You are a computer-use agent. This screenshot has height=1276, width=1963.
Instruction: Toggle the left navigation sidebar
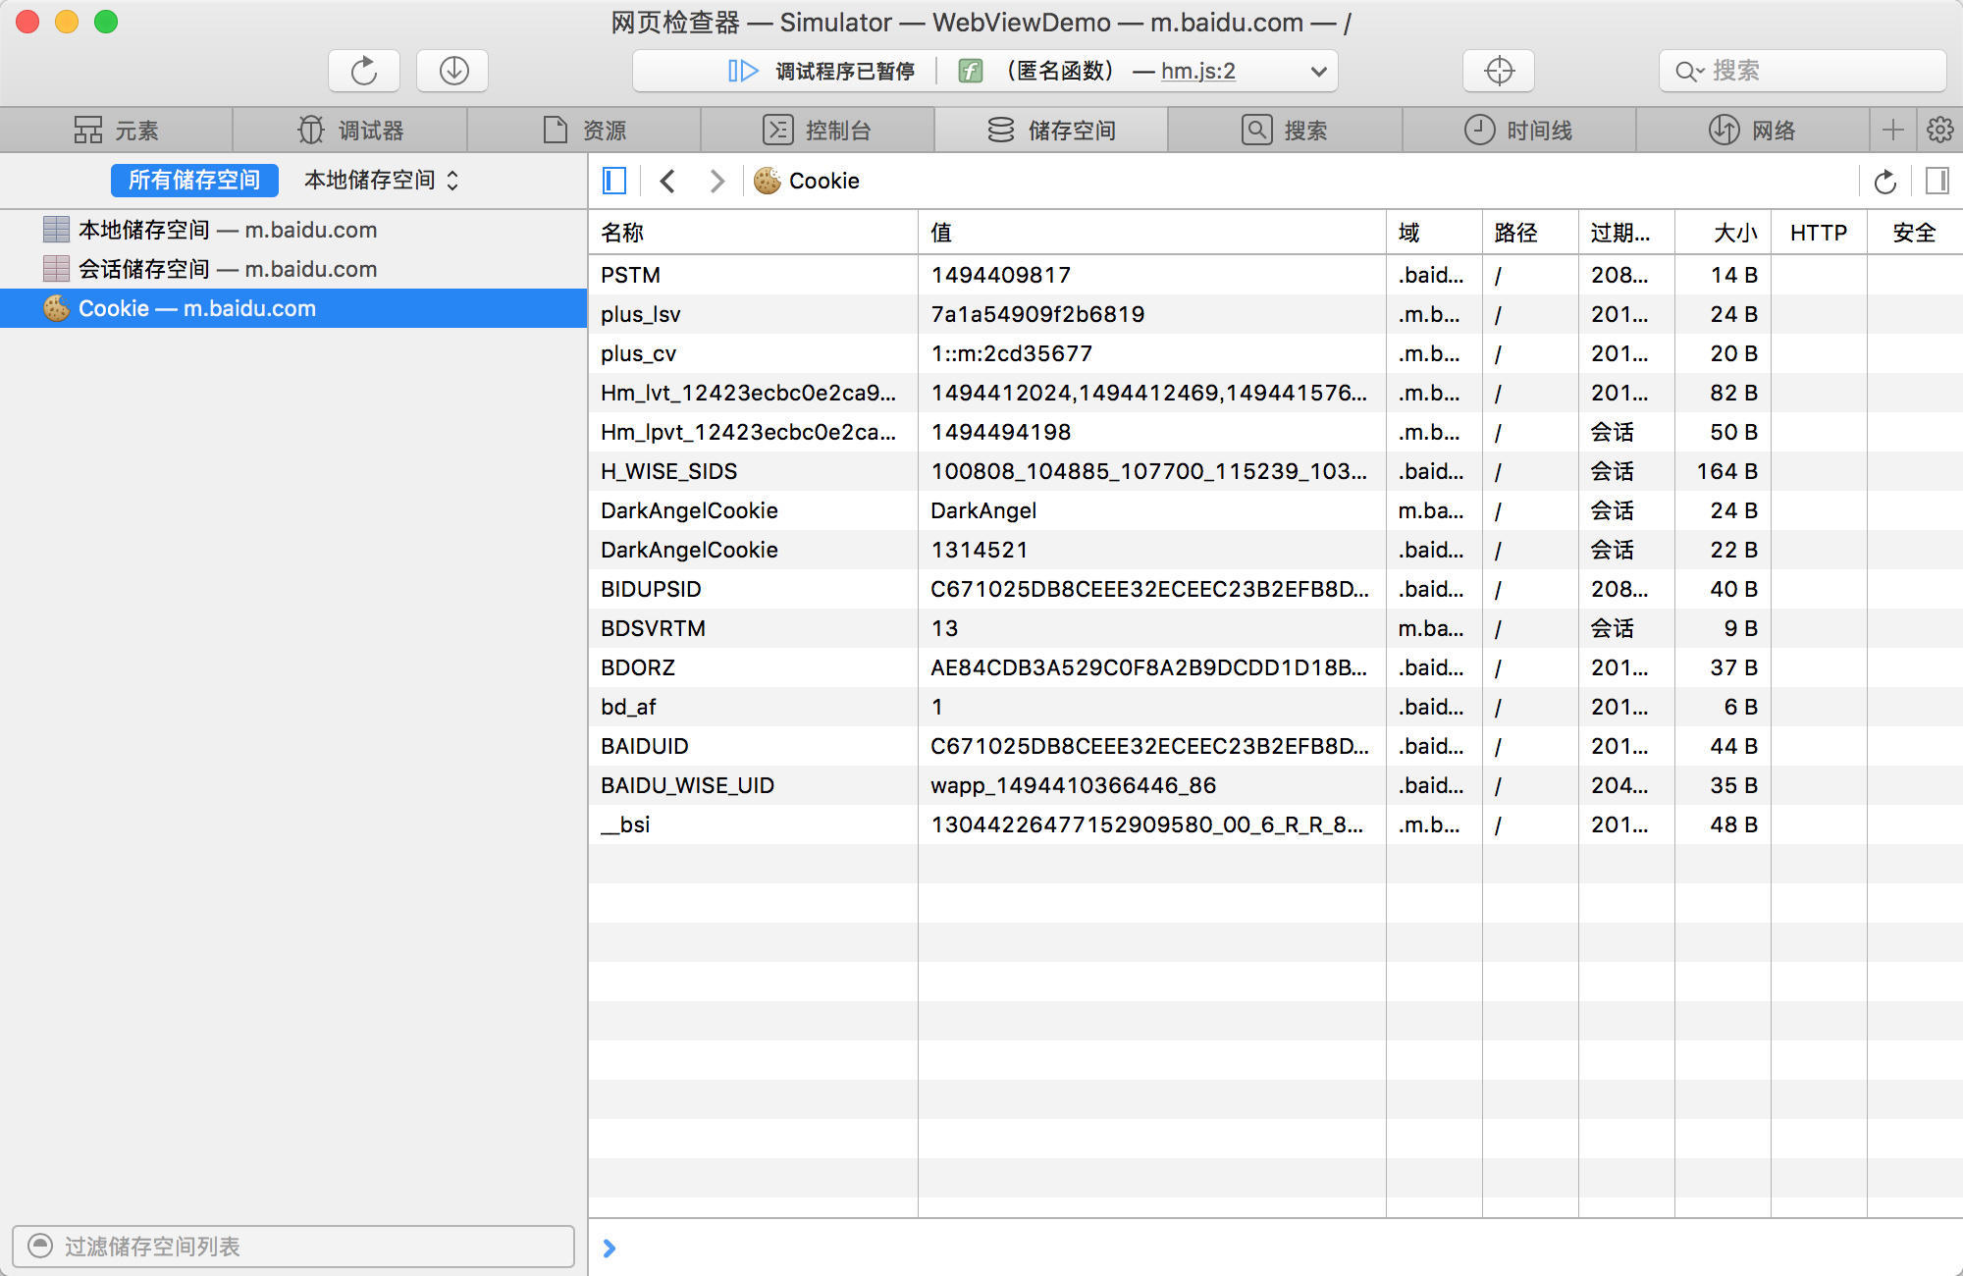[614, 181]
